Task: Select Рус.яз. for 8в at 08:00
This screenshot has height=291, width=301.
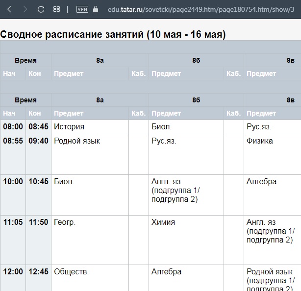Action: (x=273, y=126)
